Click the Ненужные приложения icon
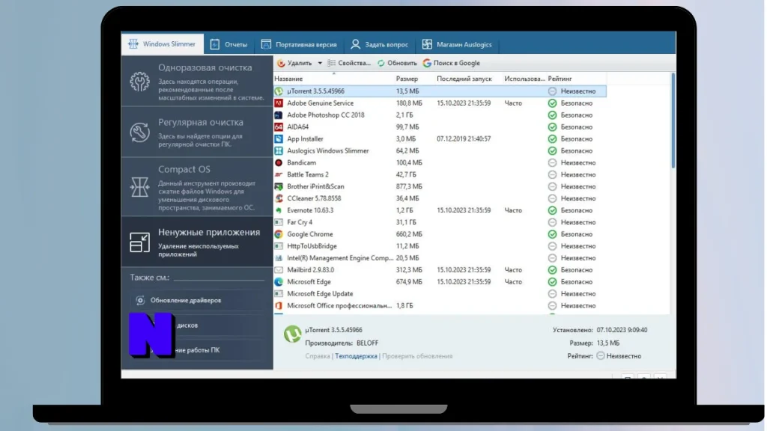Viewport: 767px width, 431px height. pyautogui.click(x=139, y=242)
